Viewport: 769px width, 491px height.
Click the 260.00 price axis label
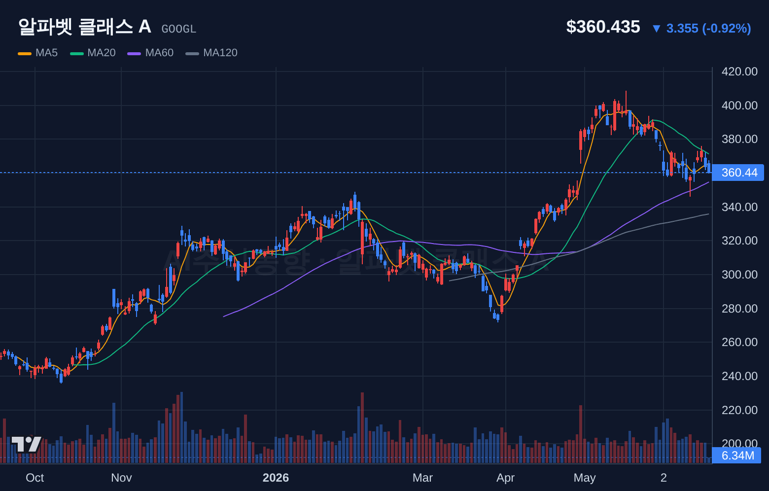click(739, 342)
